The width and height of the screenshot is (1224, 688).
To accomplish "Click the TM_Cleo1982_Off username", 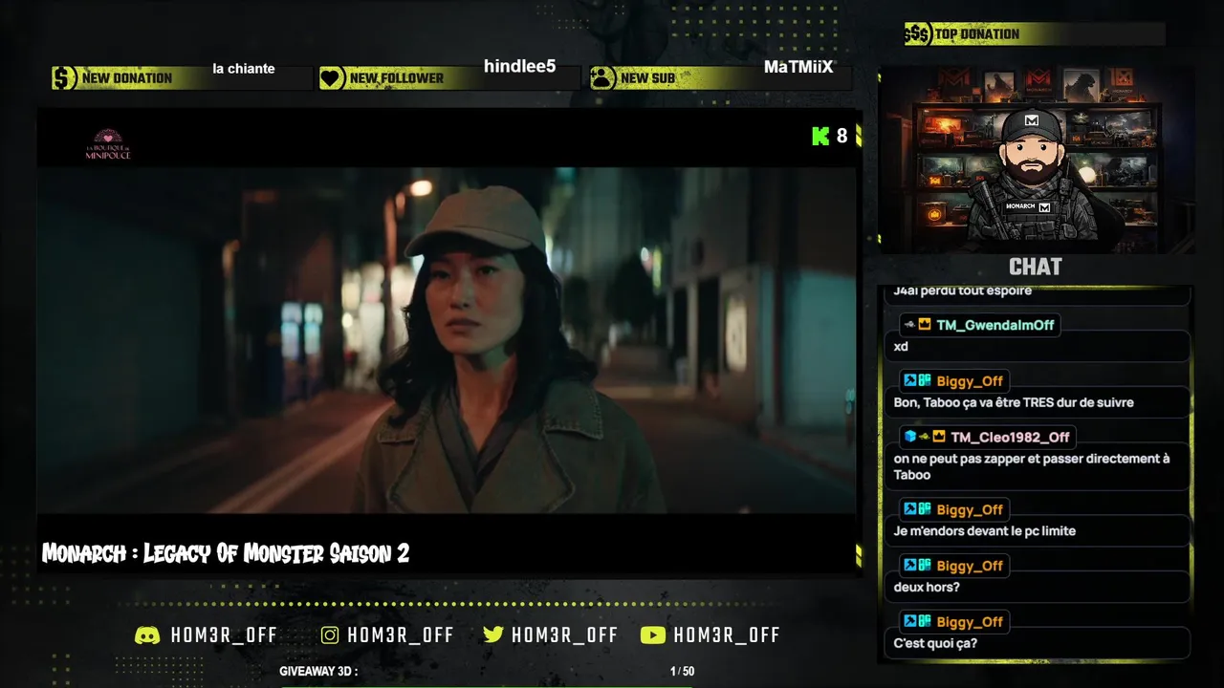I will click(x=1010, y=437).
